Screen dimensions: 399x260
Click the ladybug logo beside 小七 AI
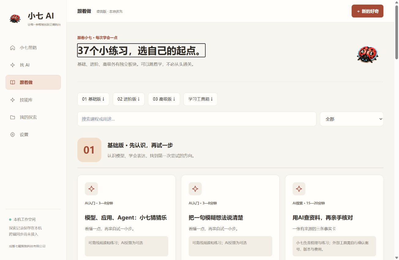click(15, 18)
